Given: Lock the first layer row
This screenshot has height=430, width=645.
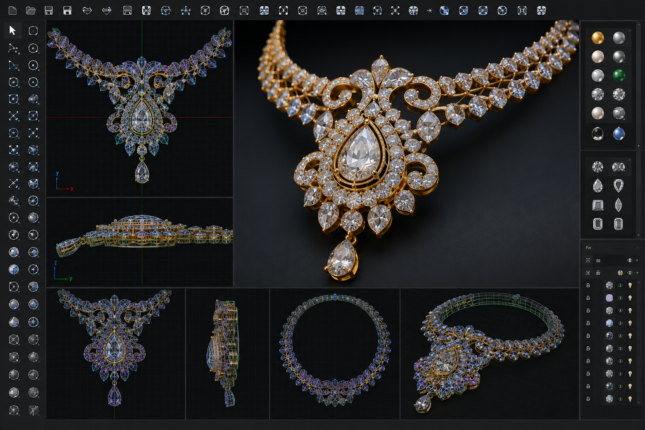Looking at the screenshot, I should [588, 285].
